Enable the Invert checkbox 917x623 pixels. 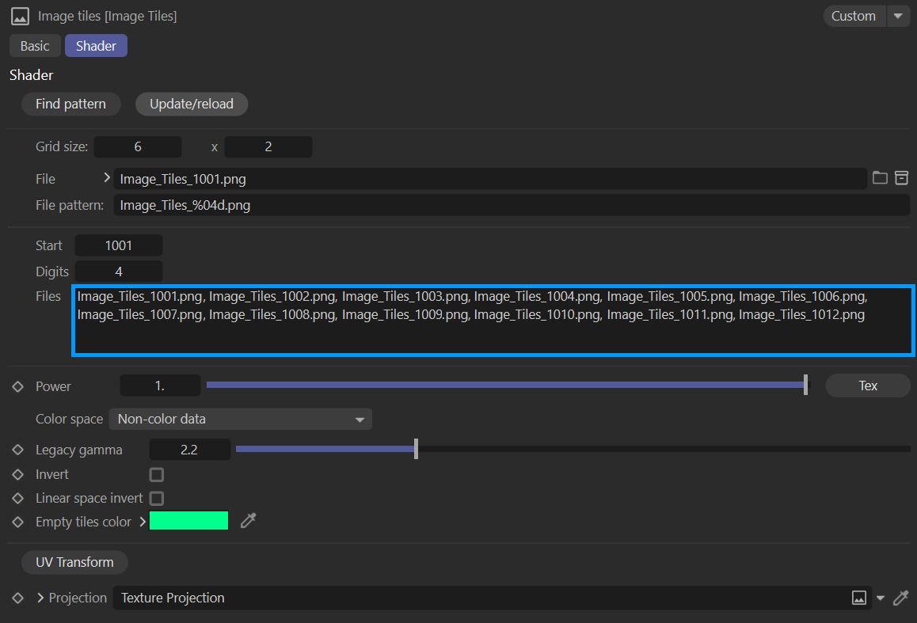click(157, 475)
